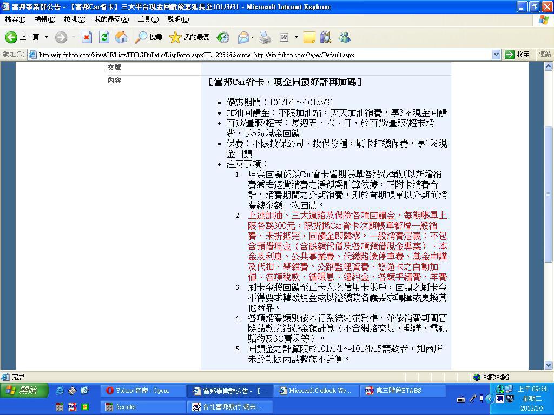This screenshot has height=415, width=554.
Task: Launch Internet Explorer from quick launch
Action: [60, 390]
